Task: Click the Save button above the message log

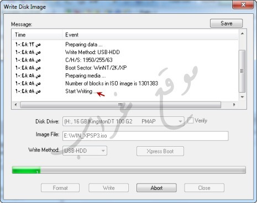Action: click(x=226, y=23)
